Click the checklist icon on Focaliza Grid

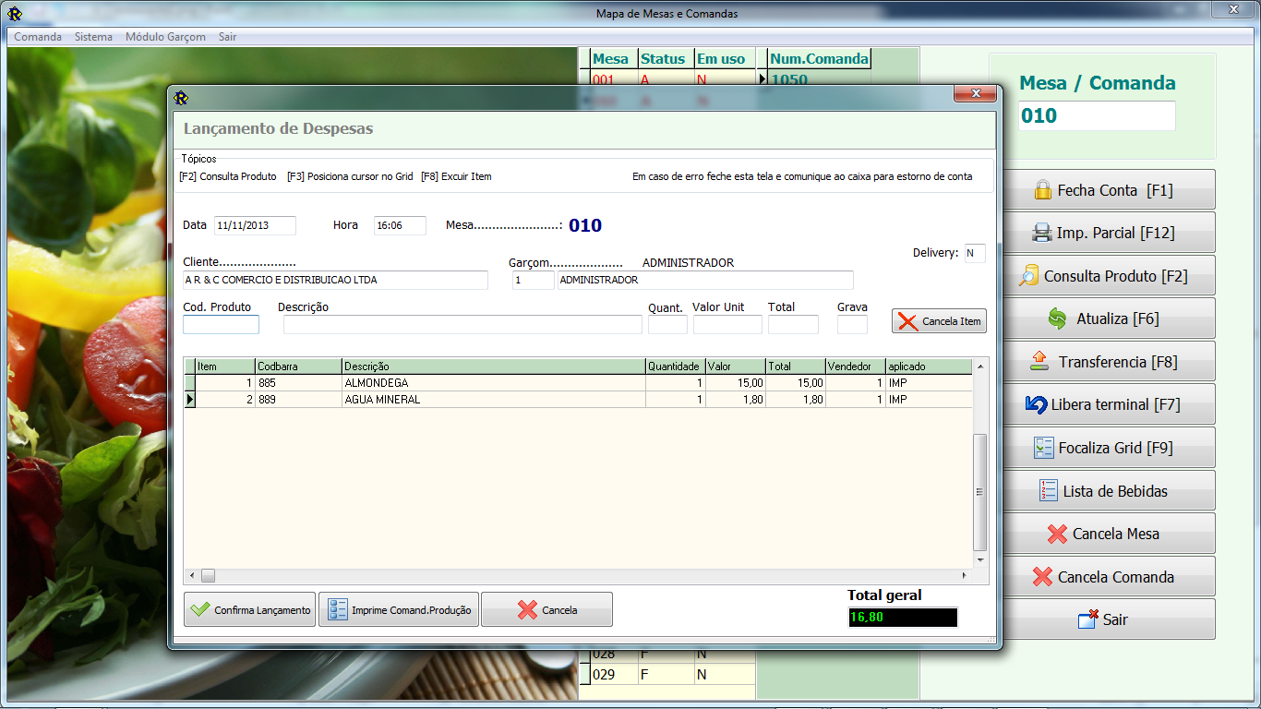click(x=1043, y=448)
